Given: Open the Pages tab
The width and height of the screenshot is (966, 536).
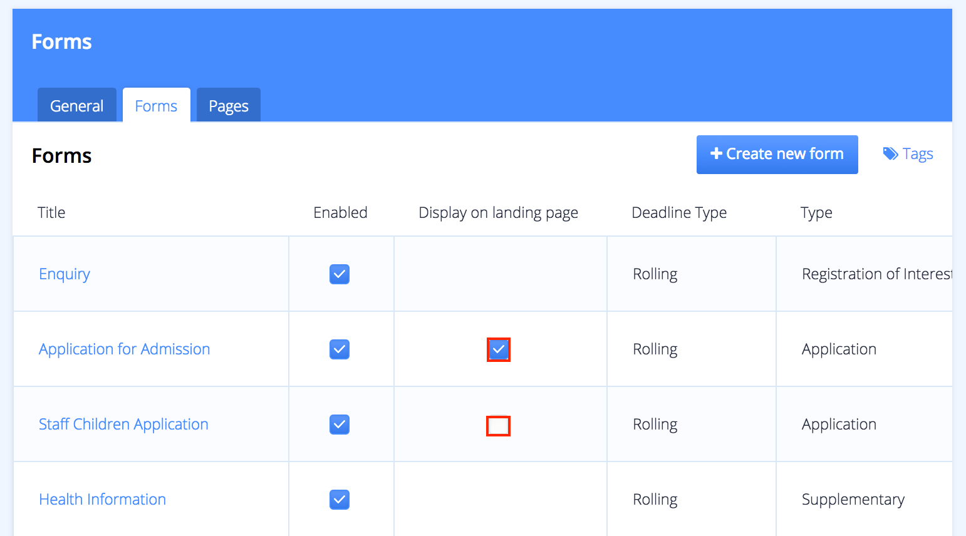Looking at the screenshot, I should coord(229,106).
